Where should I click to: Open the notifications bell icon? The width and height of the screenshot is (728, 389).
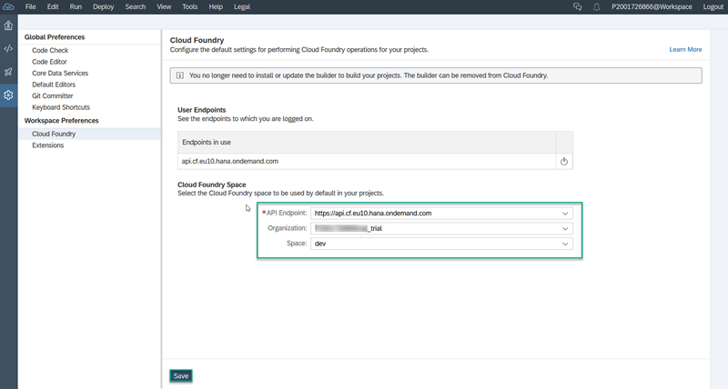(597, 7)
